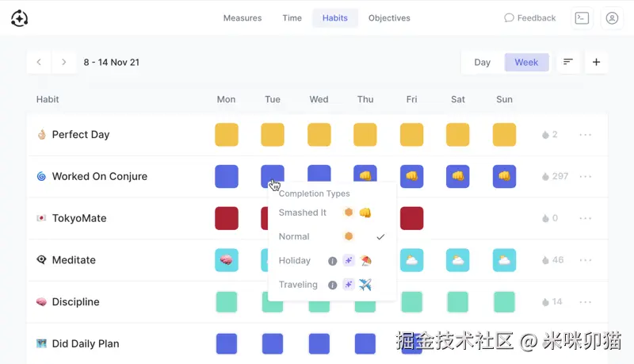Open the sort/filter habits icon
The image size is (634, 364).
(568, 62)
